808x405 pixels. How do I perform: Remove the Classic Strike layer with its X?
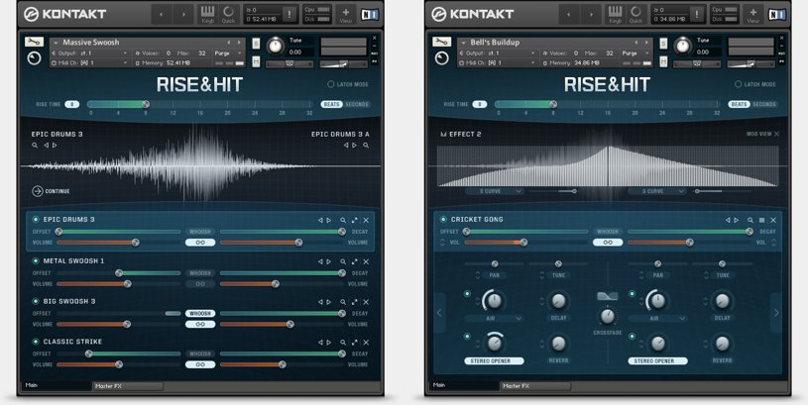point(366,343)
